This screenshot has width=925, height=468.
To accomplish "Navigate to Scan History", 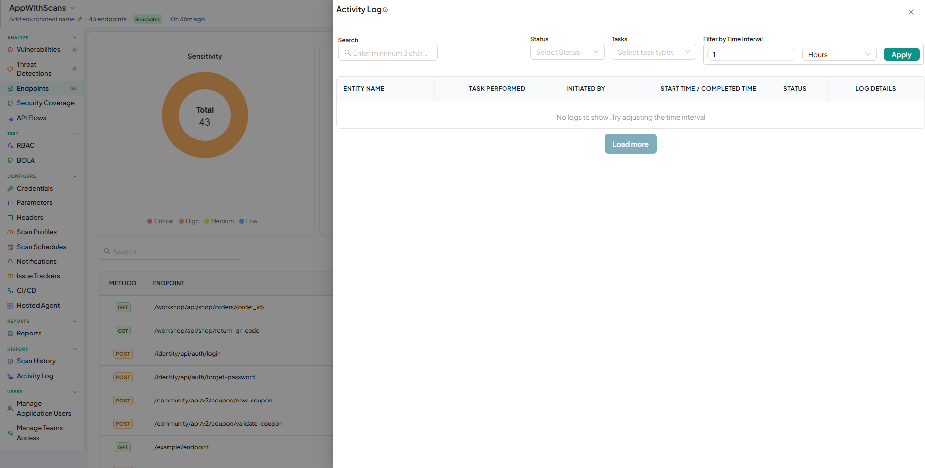I will (36, 361).
